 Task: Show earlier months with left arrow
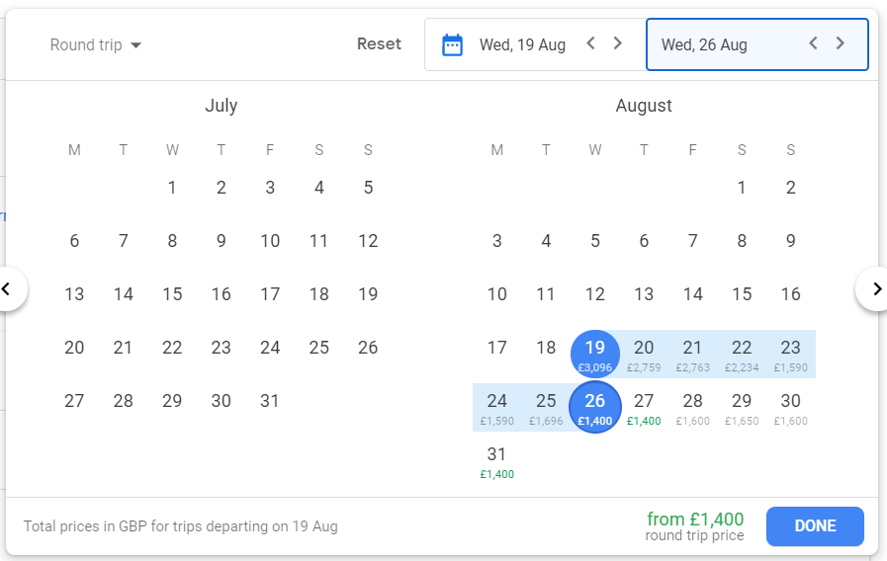coord(8,289)
